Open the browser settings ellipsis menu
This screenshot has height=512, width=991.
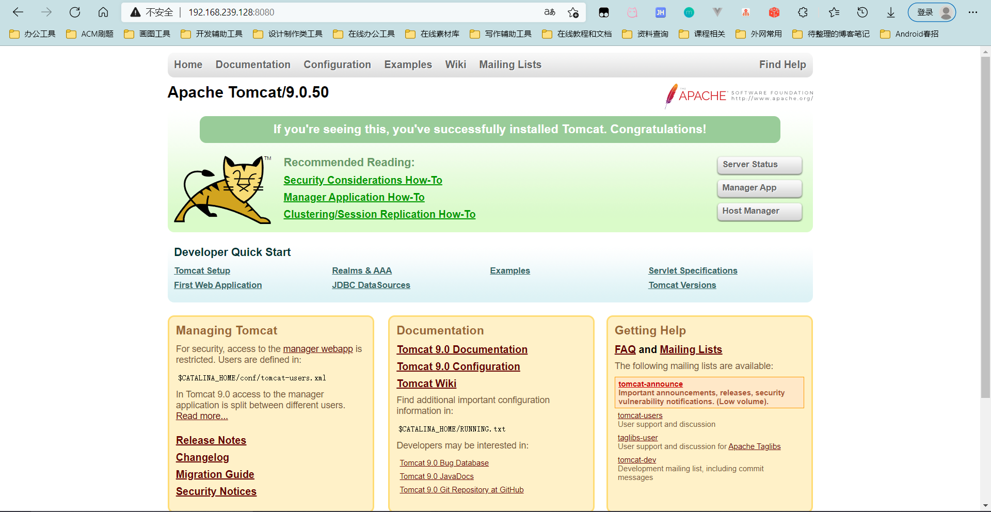tap(973, 12)
